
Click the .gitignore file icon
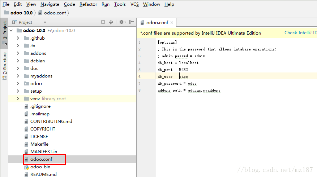pos(26,106)
